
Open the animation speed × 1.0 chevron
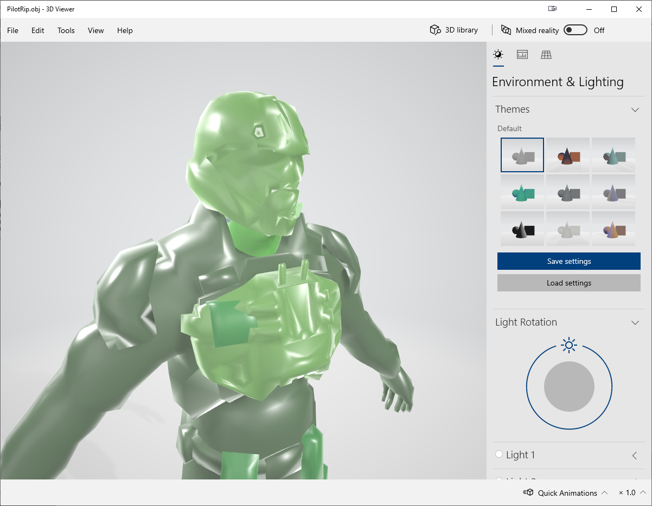tap(643, 492)
